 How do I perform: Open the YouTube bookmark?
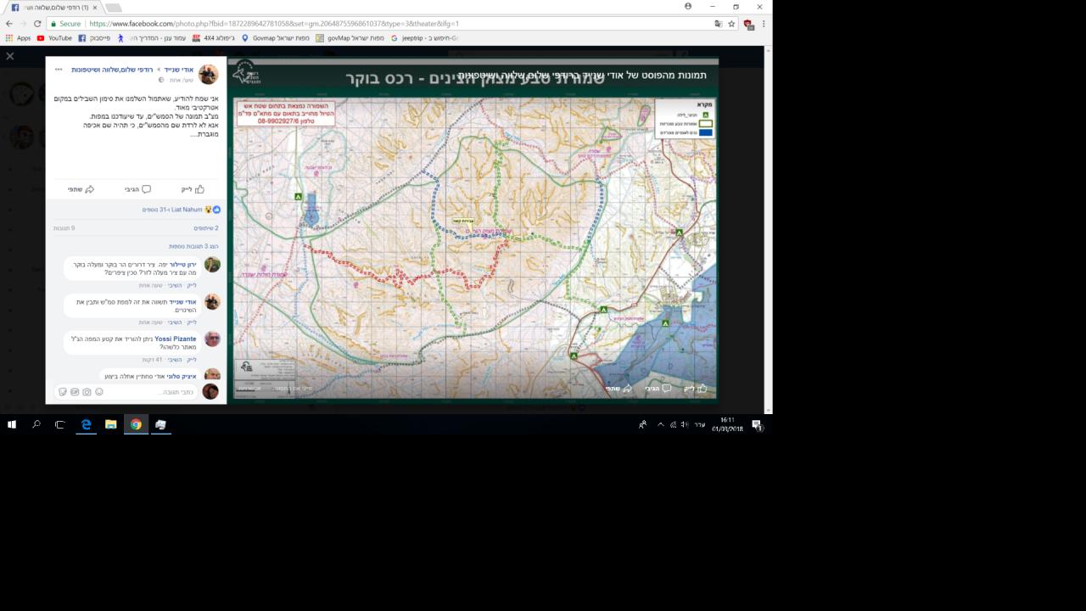[x=53, y=38]
